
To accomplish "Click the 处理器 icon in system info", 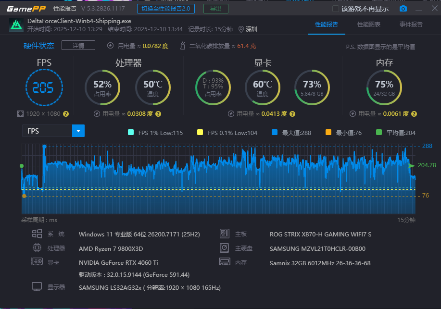I will click(37, 248).
